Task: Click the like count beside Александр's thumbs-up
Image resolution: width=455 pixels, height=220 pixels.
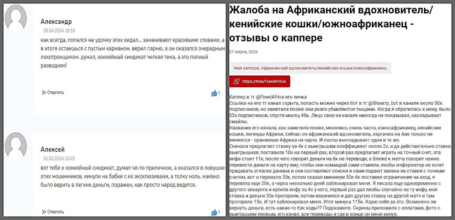Action: tap(219, 92)
